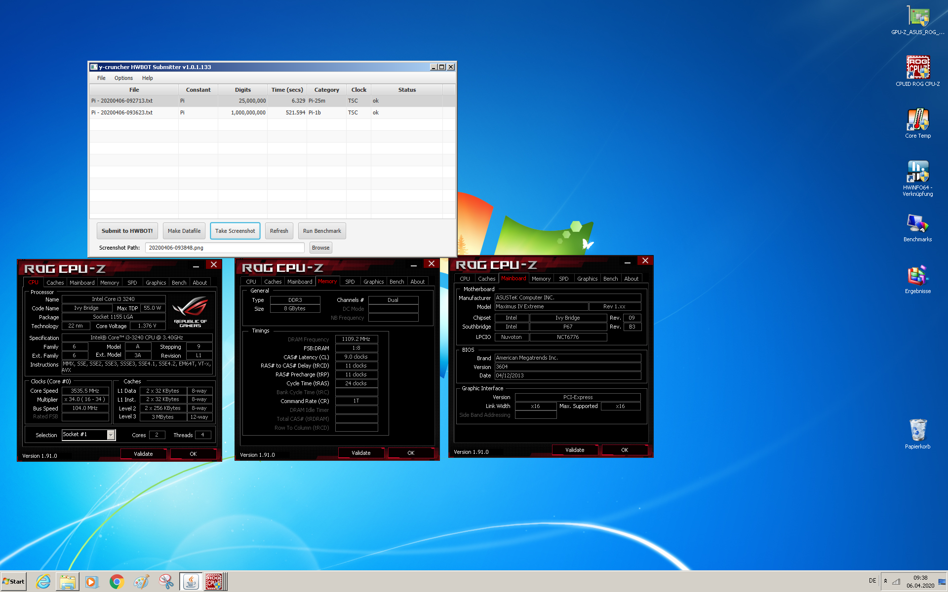This screenshot has width=948, height=592.
Task: Minimize the left CPU-Z window
Action: pos(196,266)
